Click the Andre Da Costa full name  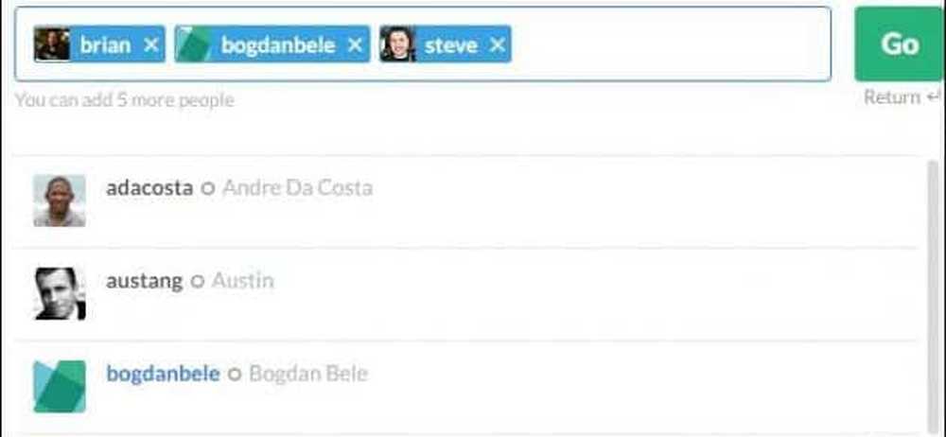point(297,187)
